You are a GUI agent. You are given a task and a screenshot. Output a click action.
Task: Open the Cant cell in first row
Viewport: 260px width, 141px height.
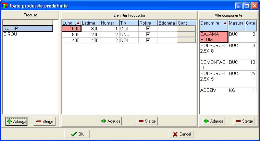click(186, 29)
